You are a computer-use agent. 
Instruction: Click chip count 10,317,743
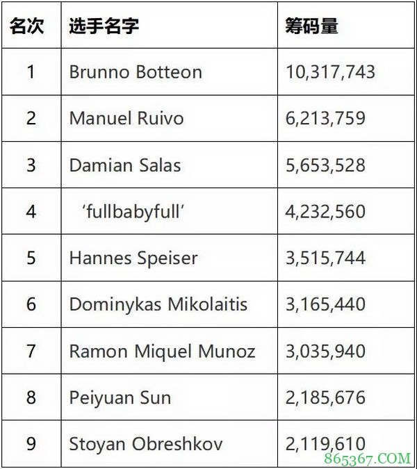pos(330,72)
